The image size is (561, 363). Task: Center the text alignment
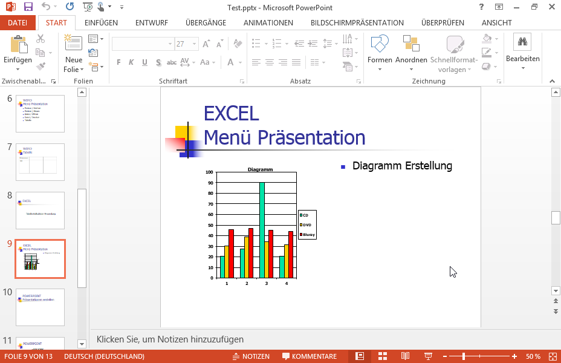coord(270,63)
